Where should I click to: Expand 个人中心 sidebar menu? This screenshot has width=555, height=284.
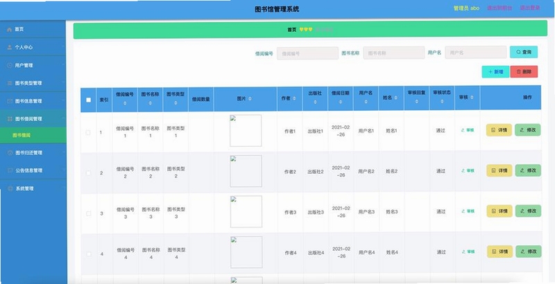33,47
